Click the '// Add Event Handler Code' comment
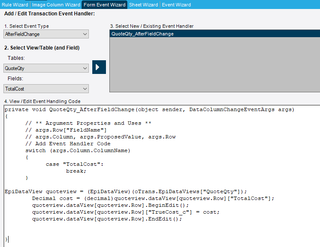 pyautogui.click(x=68, y=144)
